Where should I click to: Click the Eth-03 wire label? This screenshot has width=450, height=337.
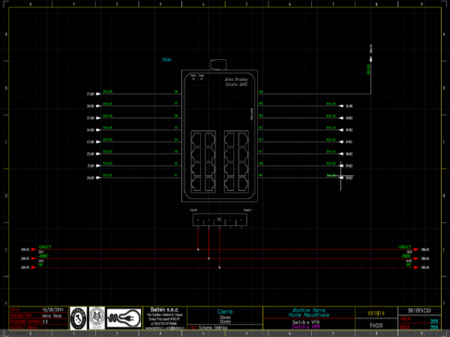click(107, 151)
